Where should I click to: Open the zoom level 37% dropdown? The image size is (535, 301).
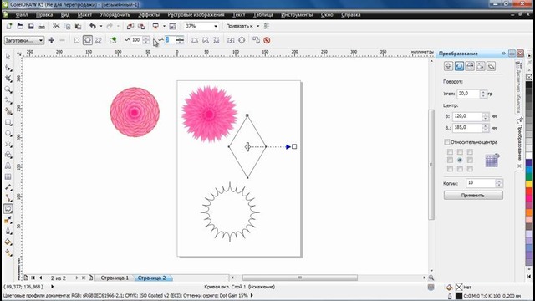click(x=216, y=26)
